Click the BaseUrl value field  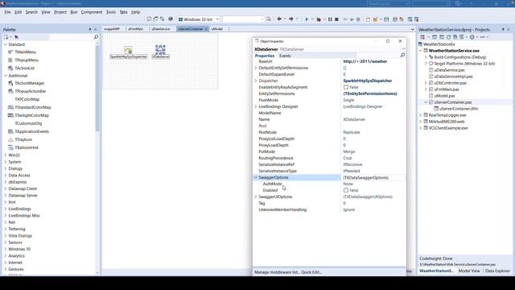373,61
